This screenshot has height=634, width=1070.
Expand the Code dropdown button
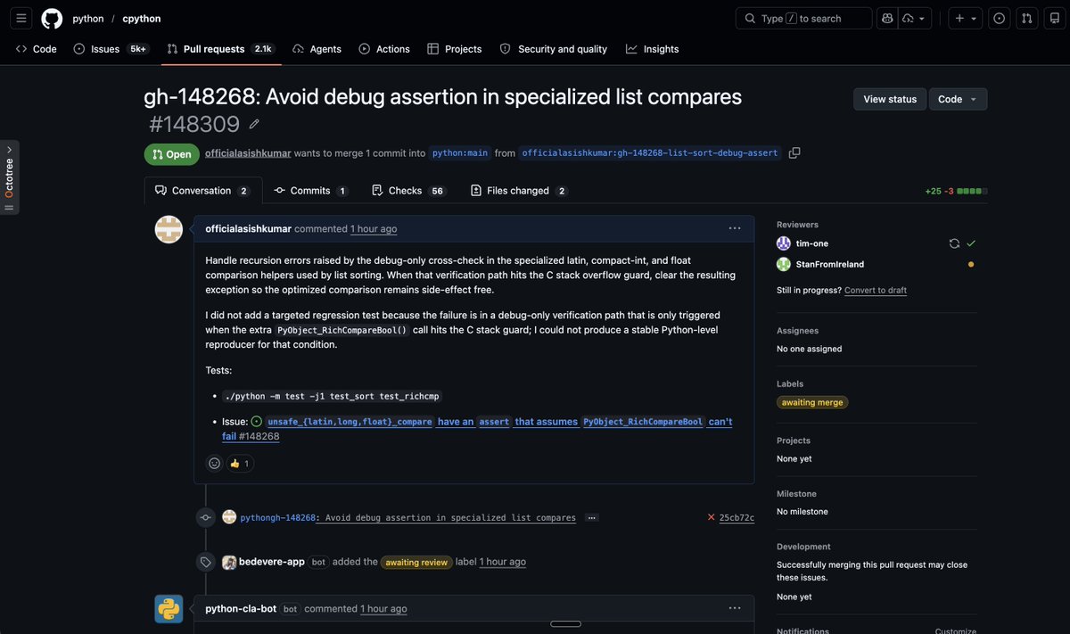pos(959,99)
